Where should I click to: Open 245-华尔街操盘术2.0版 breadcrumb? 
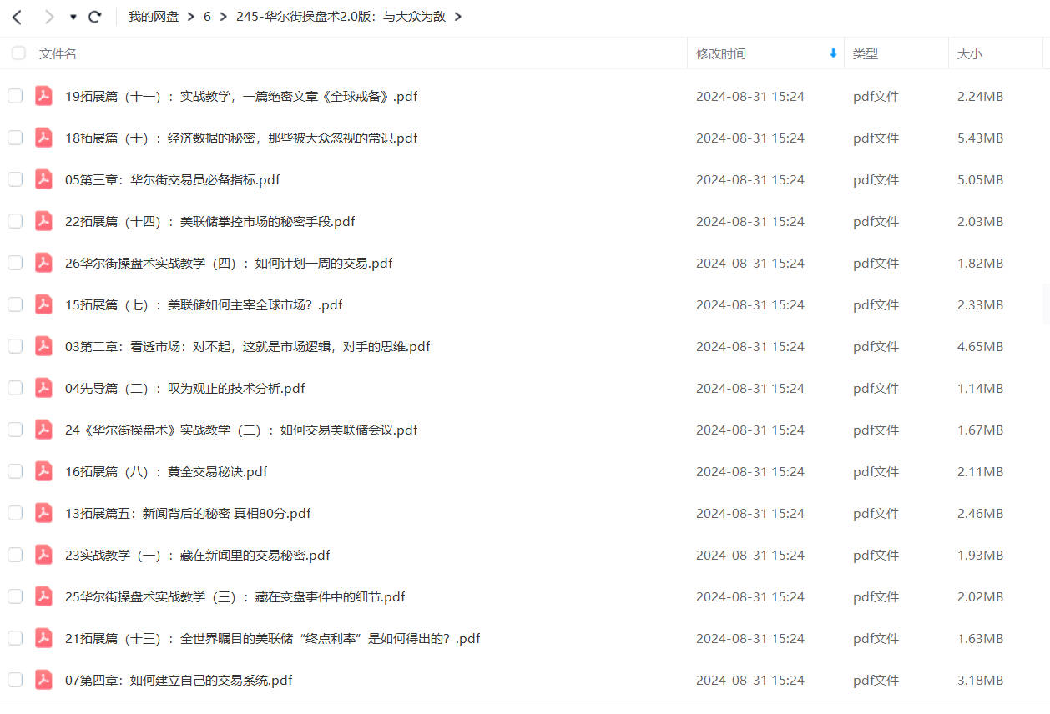click(341, 17)
